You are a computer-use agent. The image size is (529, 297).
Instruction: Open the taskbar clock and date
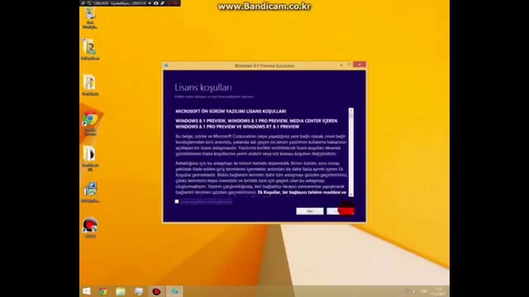[438, 291]
